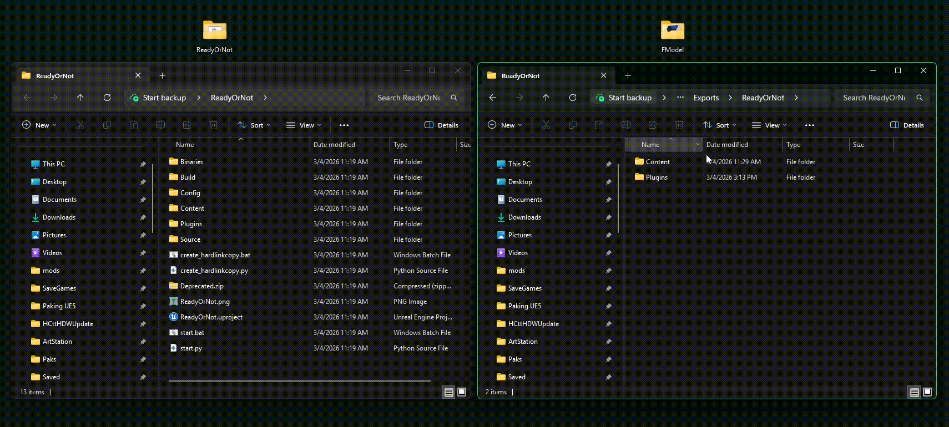Click Start backup in the left address bar

pyautogui.click(x=164, y=98)
